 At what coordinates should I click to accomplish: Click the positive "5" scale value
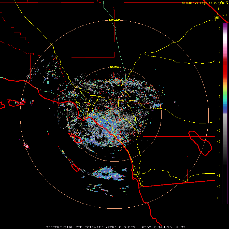(x=220, y=51)
